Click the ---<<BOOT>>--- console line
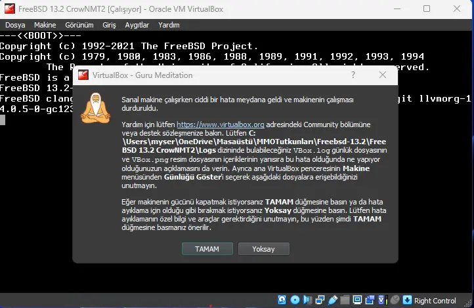Viewport: 474px width, 308px height. pyautogui.click(x=41, y=35)
